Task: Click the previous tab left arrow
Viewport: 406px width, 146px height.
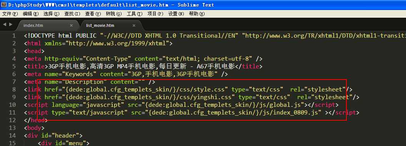Action: 4,24
